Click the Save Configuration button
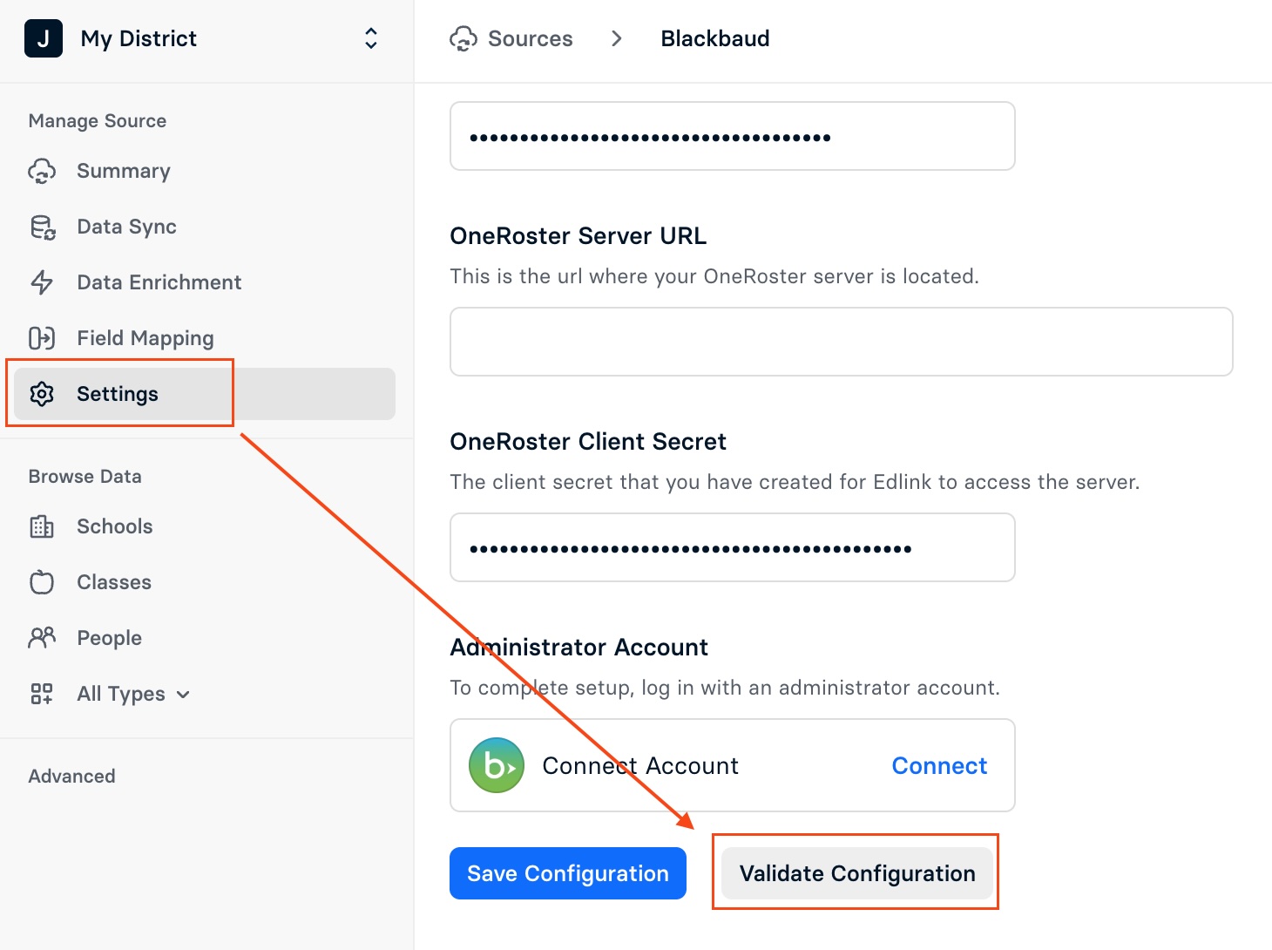 point(568,873)
